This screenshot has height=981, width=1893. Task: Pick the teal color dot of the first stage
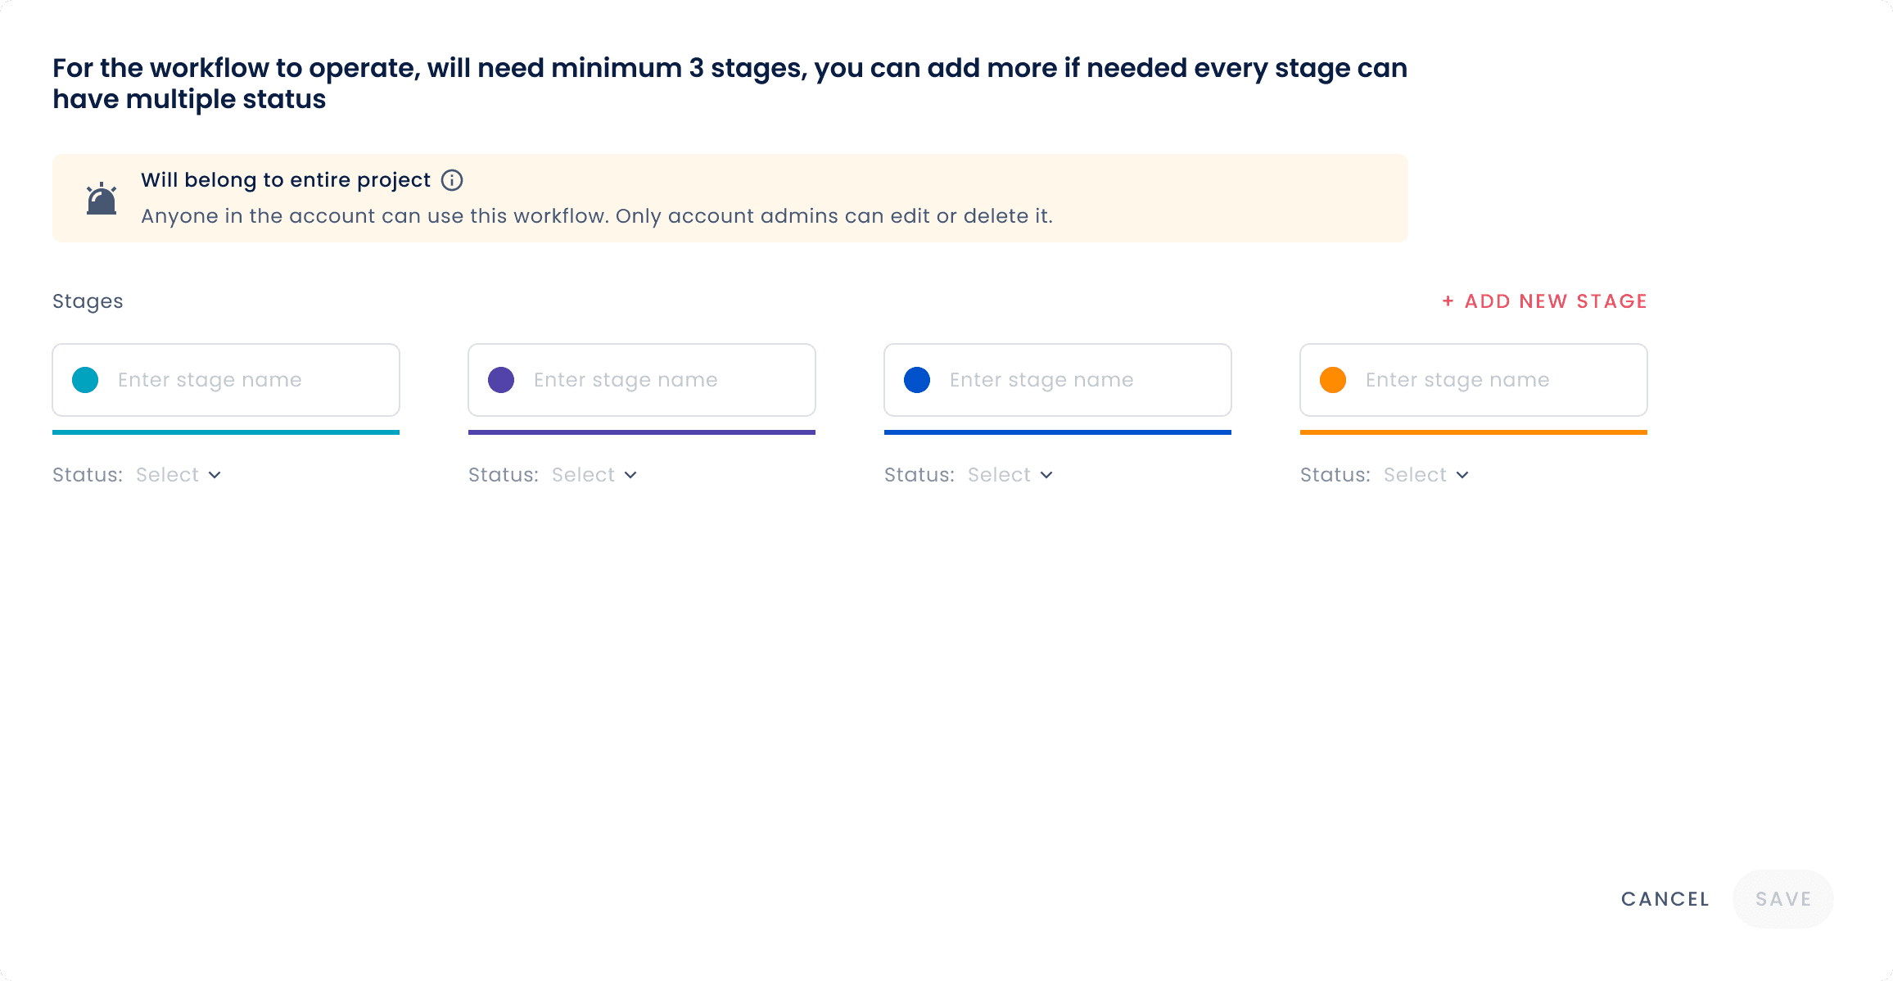point(85,380)
